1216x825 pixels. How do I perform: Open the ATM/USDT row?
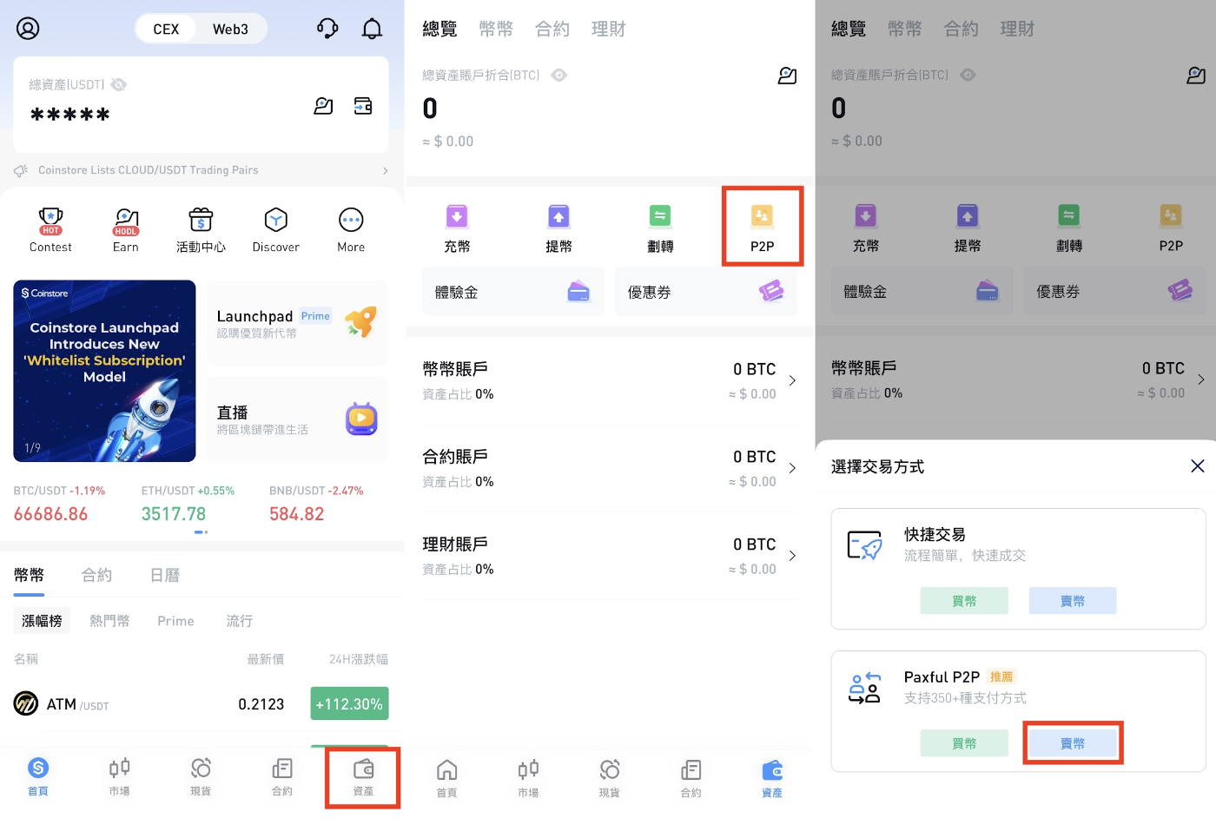[x=201, y=703]
